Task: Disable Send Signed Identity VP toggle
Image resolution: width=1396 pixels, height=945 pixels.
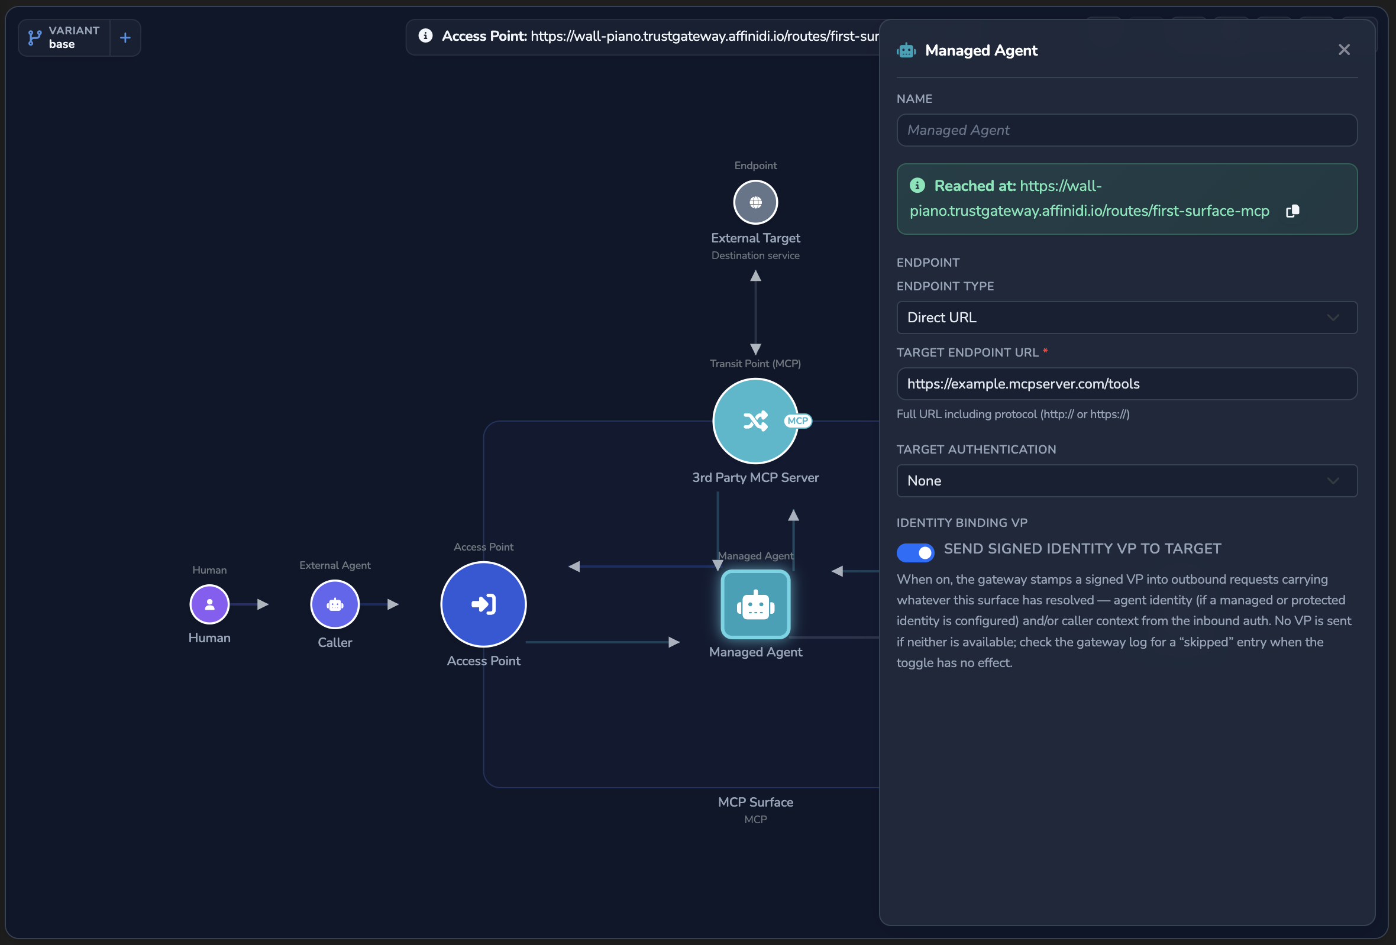Action: [x=915, y=552]
